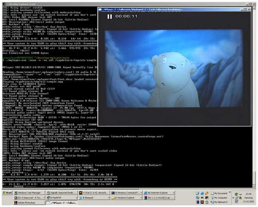Expand the 5 FlashFXP taskbar group
The height and width of the screenshot is (207, 258).
(76, 198)
